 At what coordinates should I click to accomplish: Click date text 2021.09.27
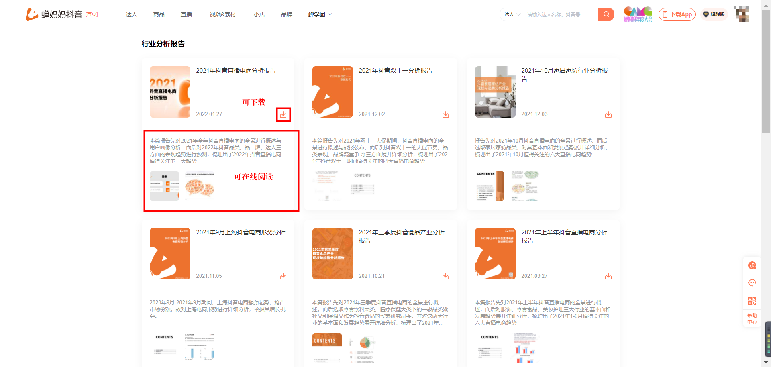(x=534, y=276)
